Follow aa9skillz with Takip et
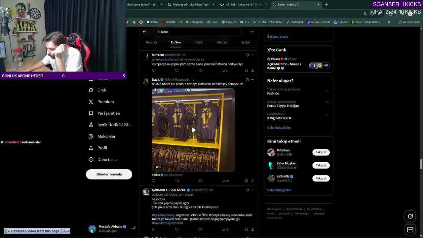 321,178
